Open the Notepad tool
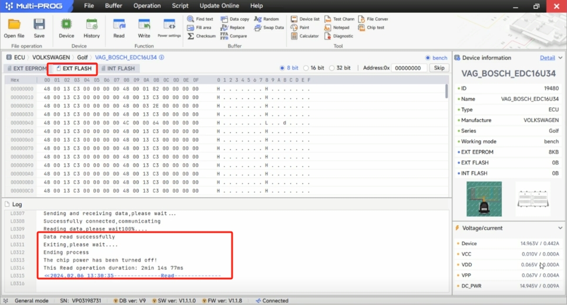This screenshot has height=305, width=567. [337, 28]
